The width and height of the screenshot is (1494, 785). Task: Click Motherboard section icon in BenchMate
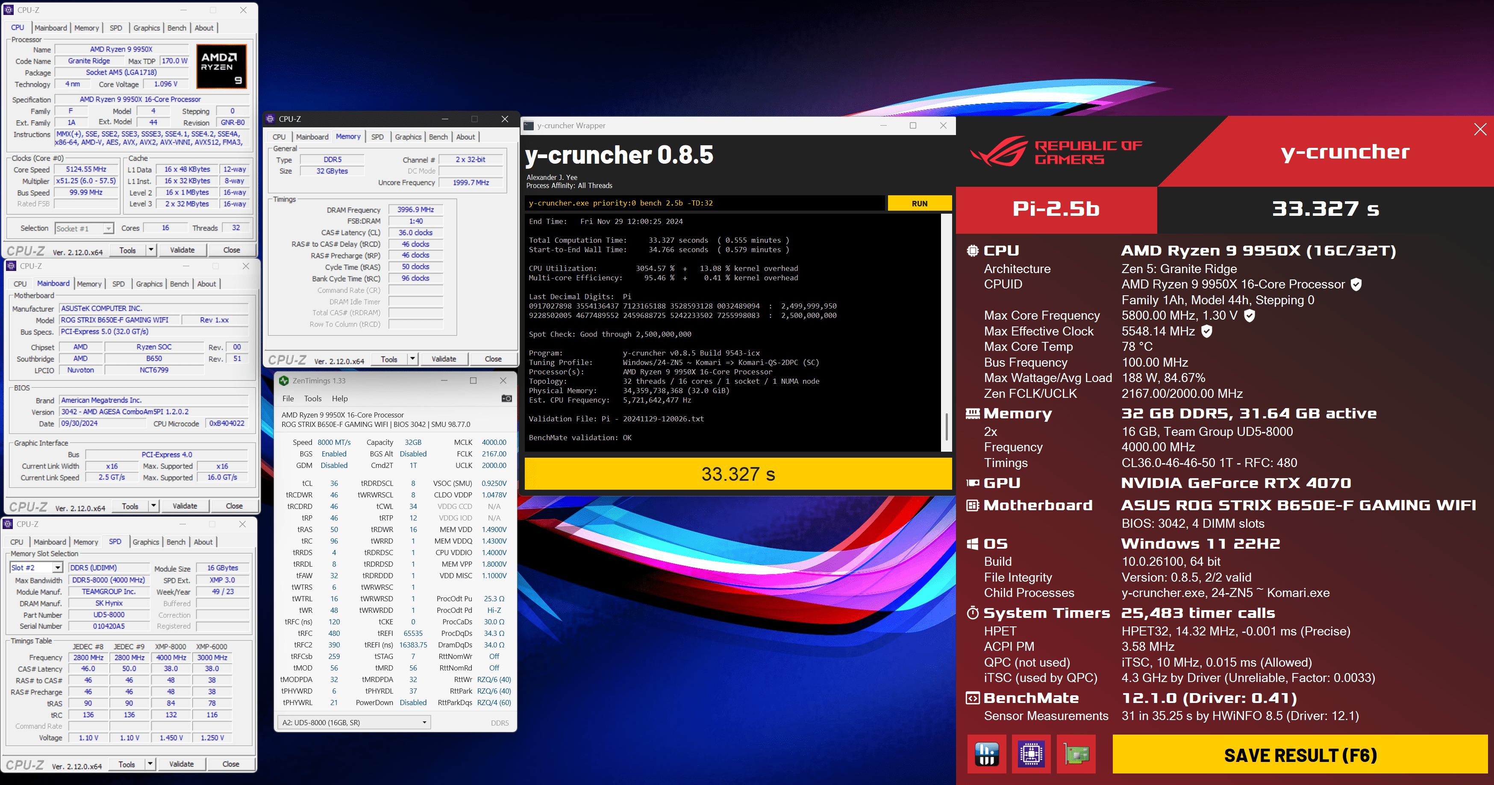click(x=973, y=505)
